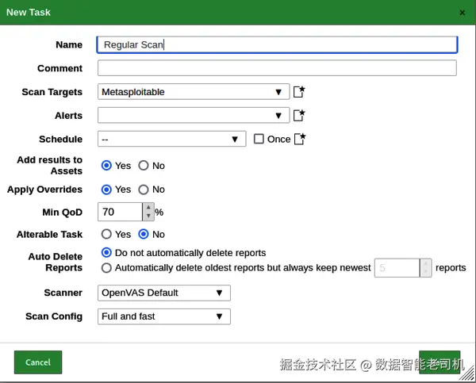Select Yes for Add results to Assets
Screen dimensions: 476x383
point(106,166)
